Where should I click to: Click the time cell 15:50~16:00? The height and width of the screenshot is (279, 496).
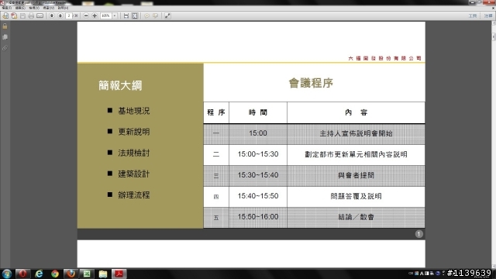click(x=258, y=217)
